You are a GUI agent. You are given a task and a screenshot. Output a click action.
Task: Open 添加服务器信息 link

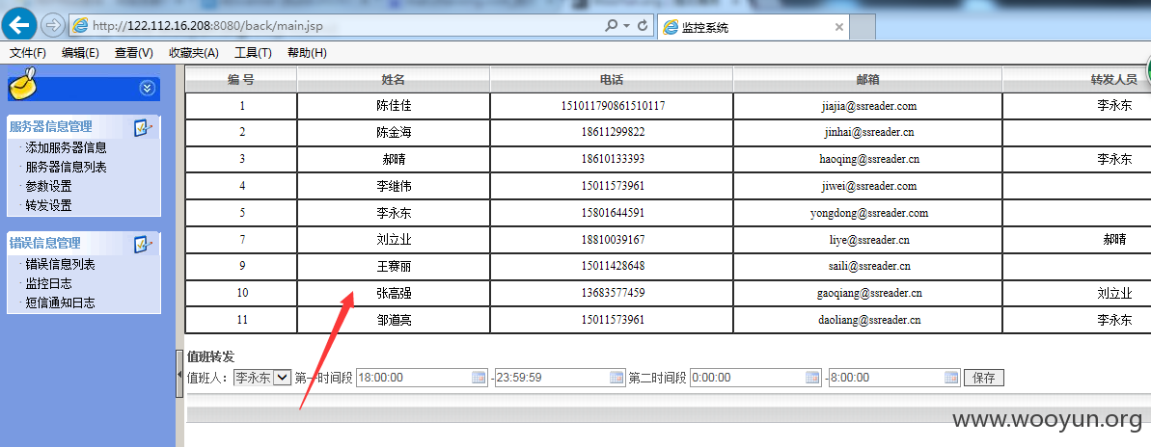66,148
